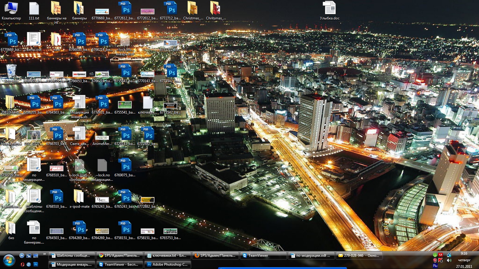The width and height of the screenshot is (479, 269).
Task: Click the taskbar clock showing 9:16
Action: click(464, 253)
